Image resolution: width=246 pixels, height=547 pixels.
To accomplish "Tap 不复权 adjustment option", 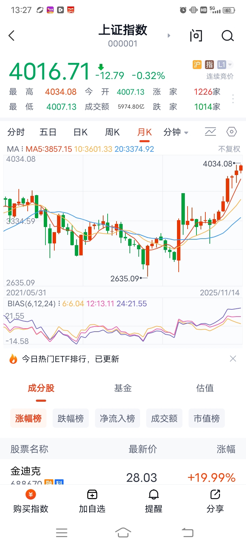I will [229, 149].
